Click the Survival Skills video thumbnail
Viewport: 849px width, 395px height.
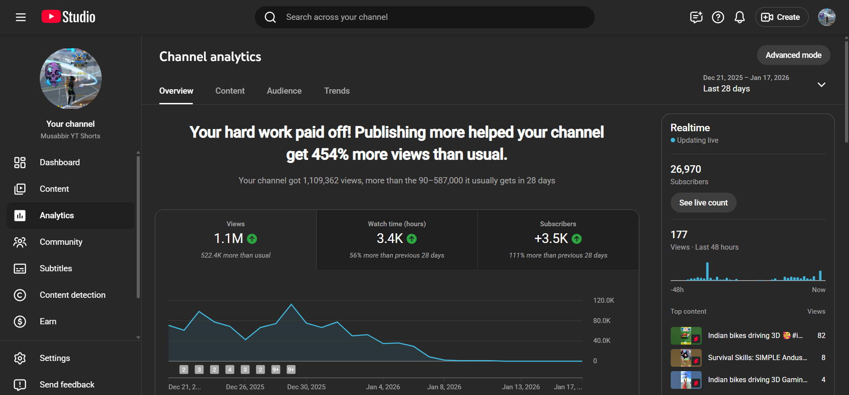685,358
